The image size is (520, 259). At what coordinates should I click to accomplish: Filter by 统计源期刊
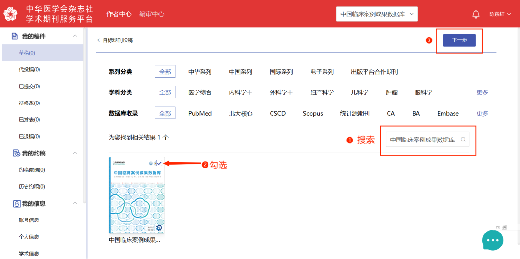pos(355,114)
